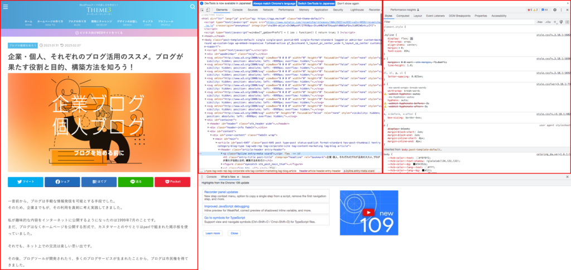Switch to the Console tab in DevTools
This screenshot has width=571, height=270.
coord(238,10)
